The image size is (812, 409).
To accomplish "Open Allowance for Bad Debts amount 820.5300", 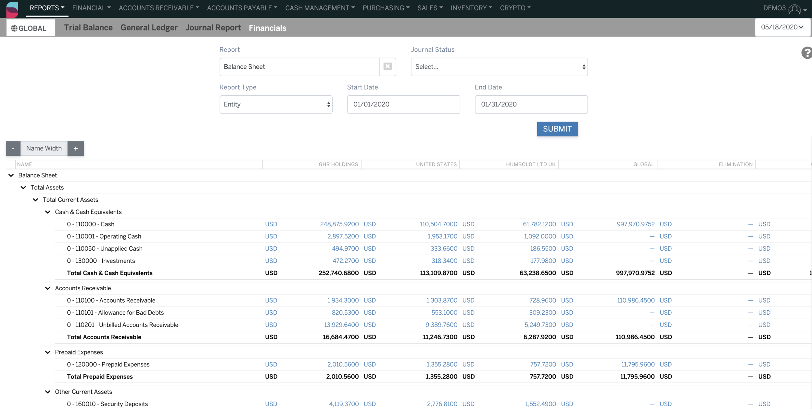I will coord(345,313).
